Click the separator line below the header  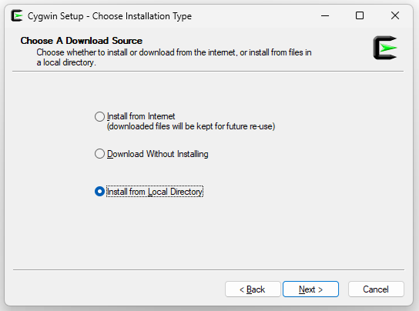[x=208, y=72]
